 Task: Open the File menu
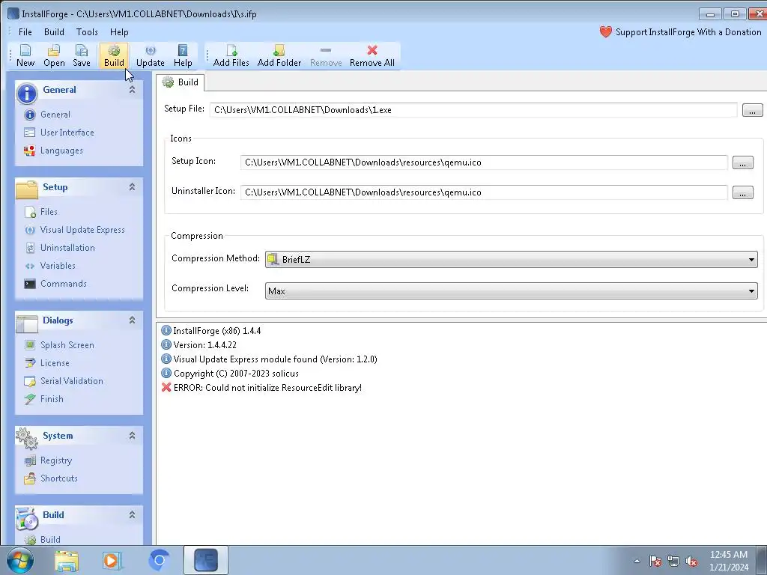click(x=25, y=31)
